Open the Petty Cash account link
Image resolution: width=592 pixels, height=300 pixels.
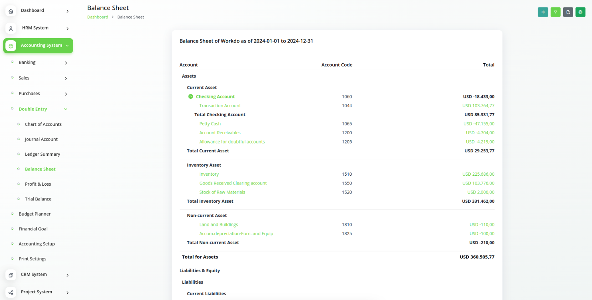coord(210,124)
